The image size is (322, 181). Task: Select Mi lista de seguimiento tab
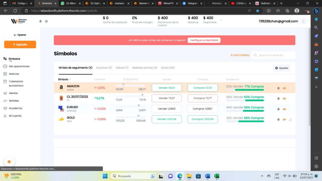(75, 68)
